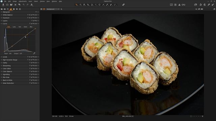This screenshot has height=121, width=216.
Task: Select the Rotate tool in cursor toolbar
Action: coord(92,5)
